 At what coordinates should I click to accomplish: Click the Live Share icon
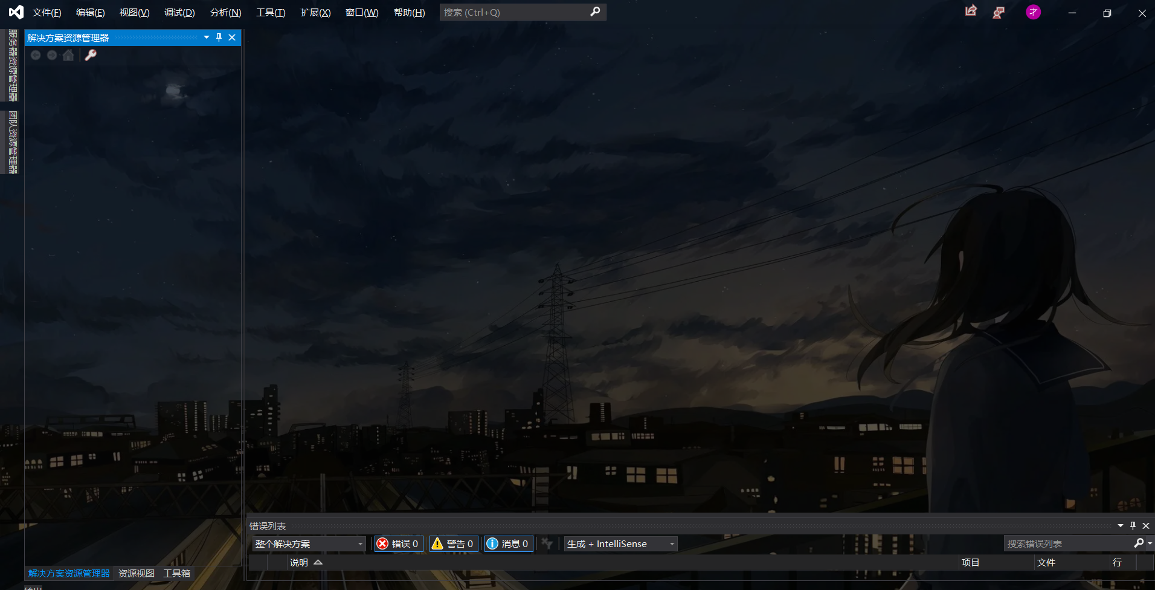coord(971,11)
